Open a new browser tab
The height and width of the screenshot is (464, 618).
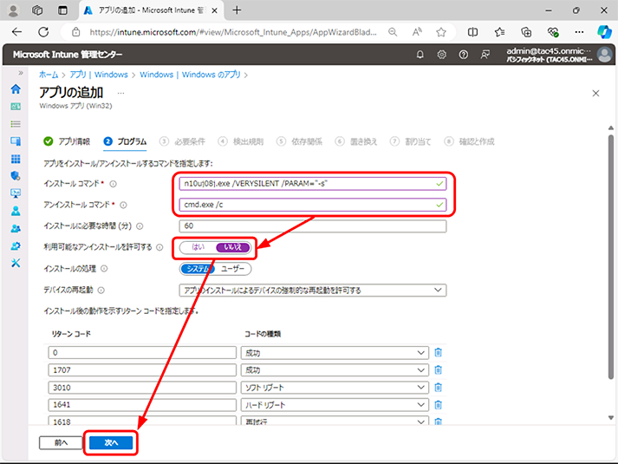[237, 10]
